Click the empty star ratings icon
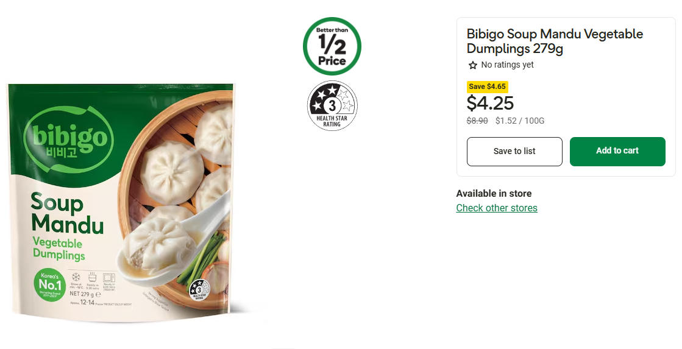The image size is (682, 349). click(473, 65)
